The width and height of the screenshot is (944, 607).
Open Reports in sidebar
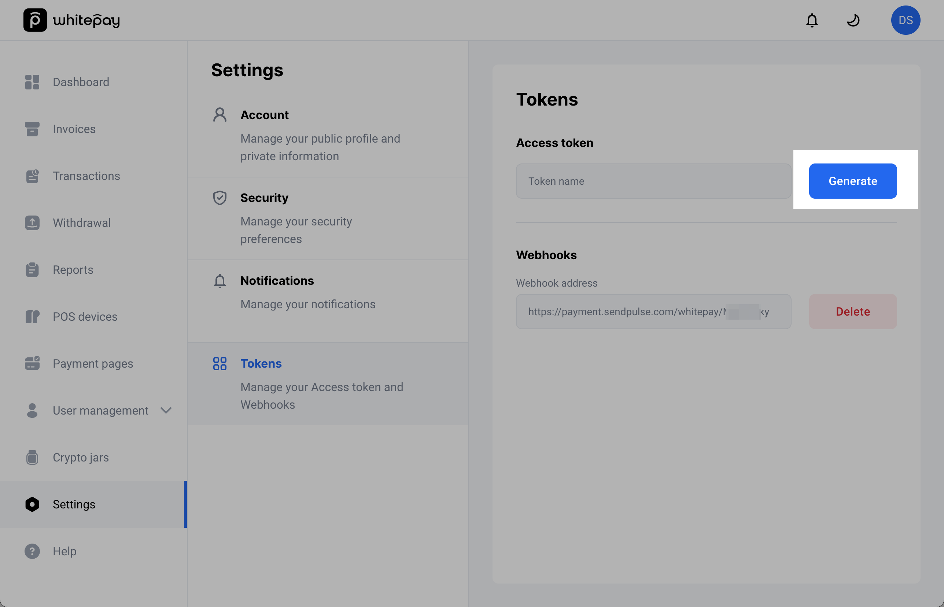[73, 270]
